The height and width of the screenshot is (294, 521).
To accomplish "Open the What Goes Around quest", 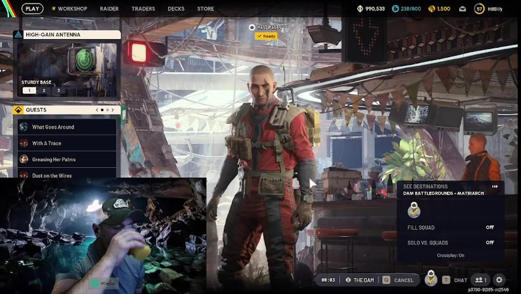I will click(x=67, y=127).
